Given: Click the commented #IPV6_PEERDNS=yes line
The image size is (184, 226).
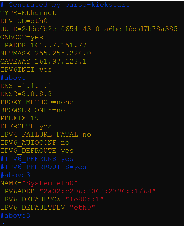Looking at the screenshot, I should [x=37, y=159].
